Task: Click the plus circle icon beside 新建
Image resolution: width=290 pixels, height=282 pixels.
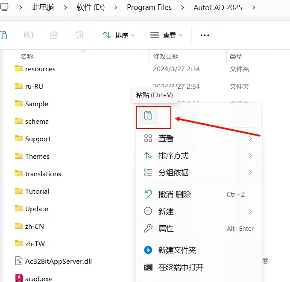Action: tap(148, 211)
